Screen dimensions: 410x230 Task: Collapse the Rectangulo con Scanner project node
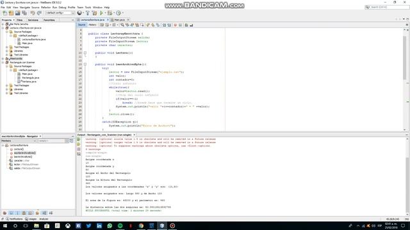point(3,63)
